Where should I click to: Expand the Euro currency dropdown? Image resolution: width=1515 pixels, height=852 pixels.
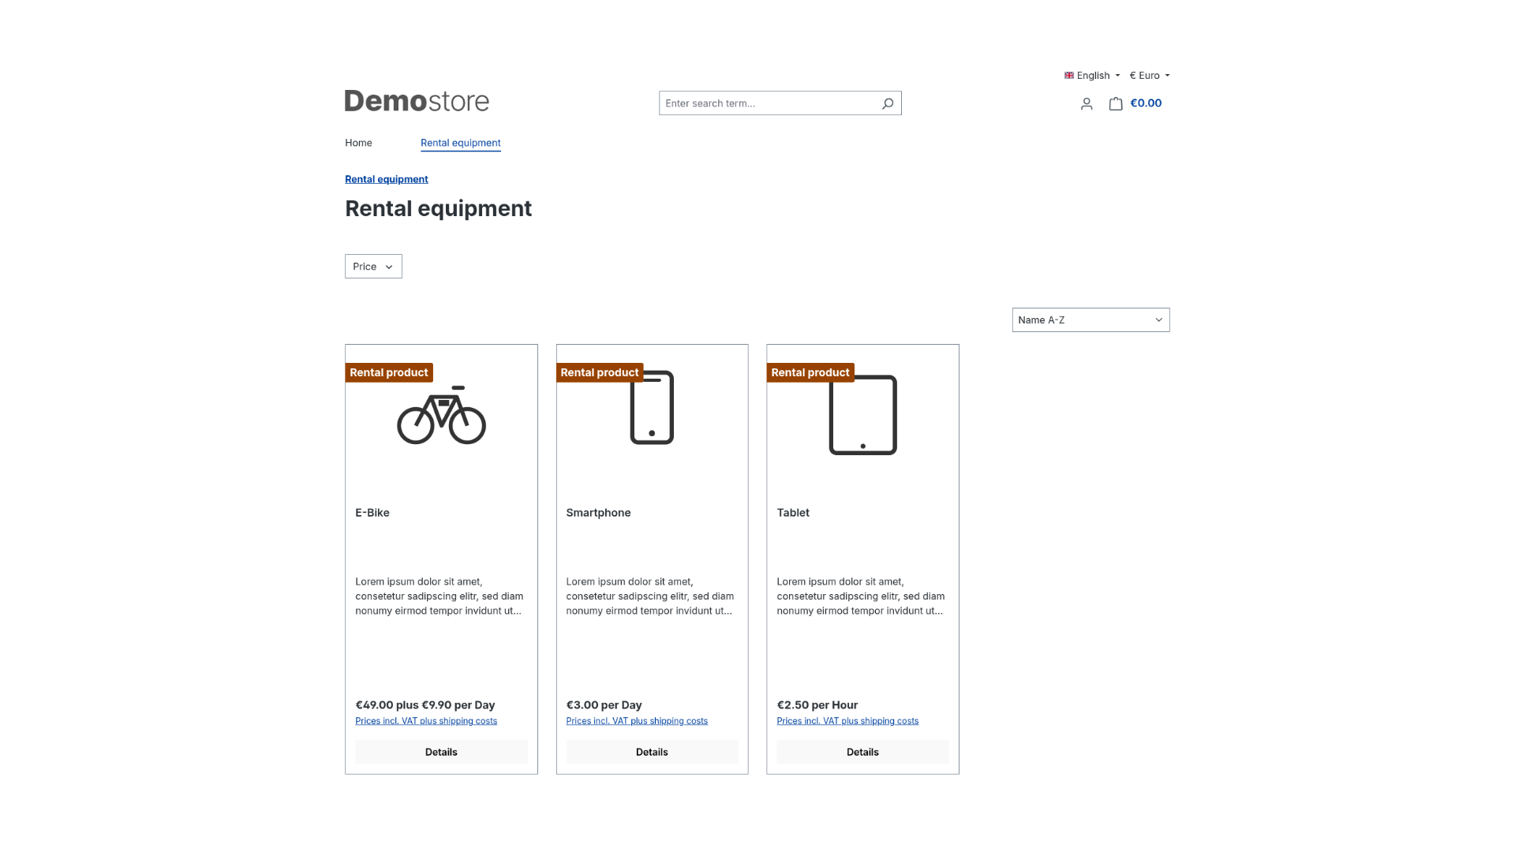(x=1150, y=76)
